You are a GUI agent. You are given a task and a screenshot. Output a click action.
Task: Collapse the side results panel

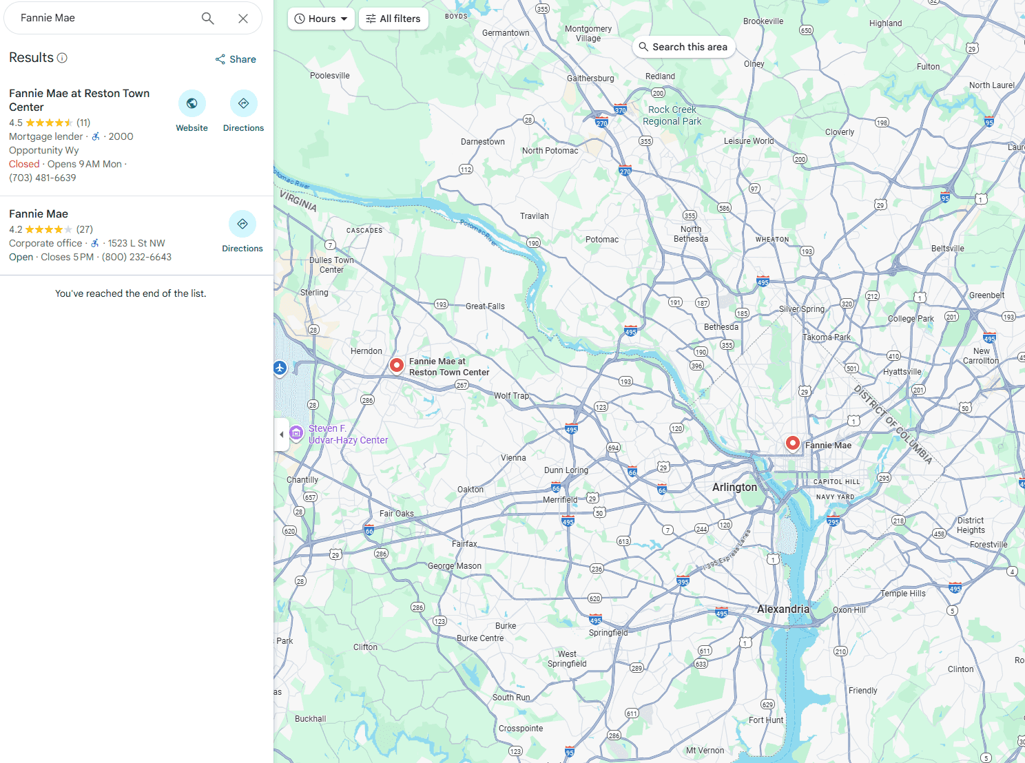click(281, 435)
